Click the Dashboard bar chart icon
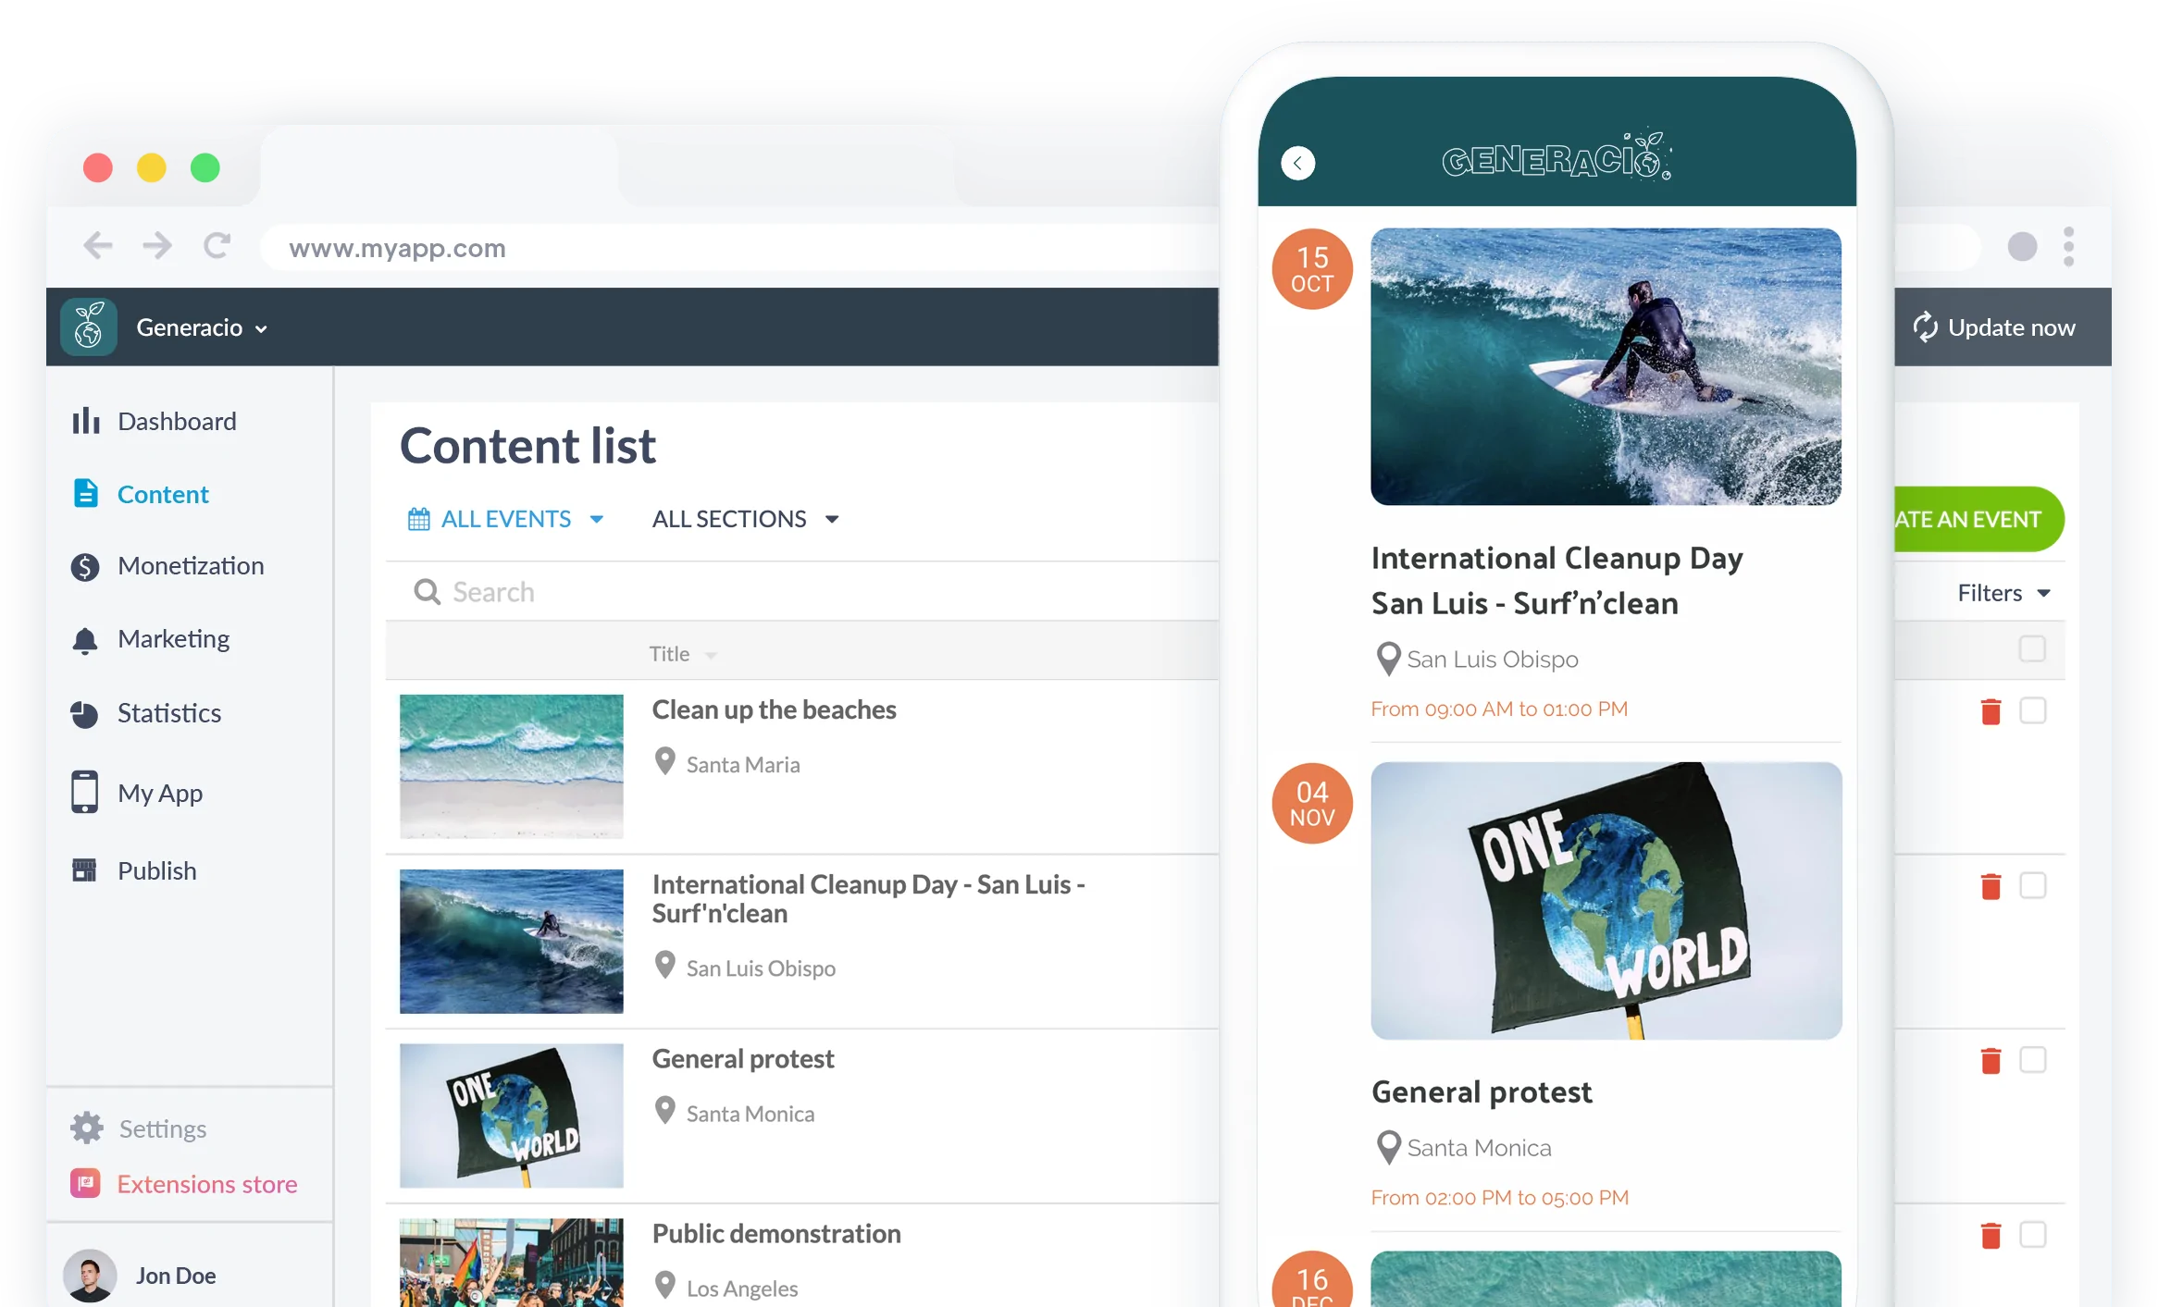The image size is (2158, 1307). pos(86,421)
